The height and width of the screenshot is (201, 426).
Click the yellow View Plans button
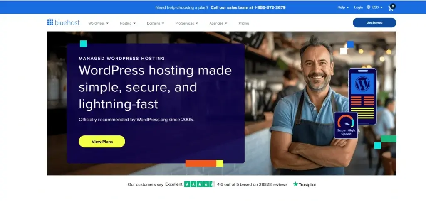click(x=102, y=142)
